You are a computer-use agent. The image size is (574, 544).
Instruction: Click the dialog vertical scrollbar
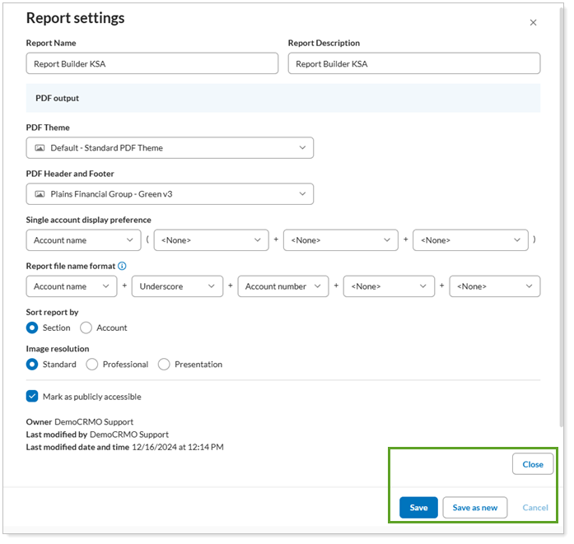point(562,217)
